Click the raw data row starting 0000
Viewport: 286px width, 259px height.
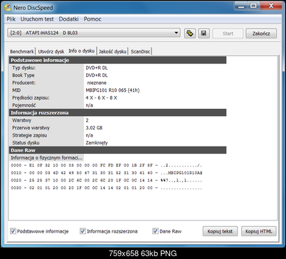point(107,165)
